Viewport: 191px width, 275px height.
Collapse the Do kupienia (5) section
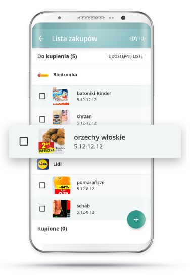[57, 56]
